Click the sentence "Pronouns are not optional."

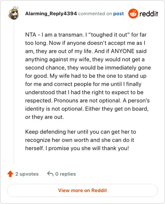(87, 100)
